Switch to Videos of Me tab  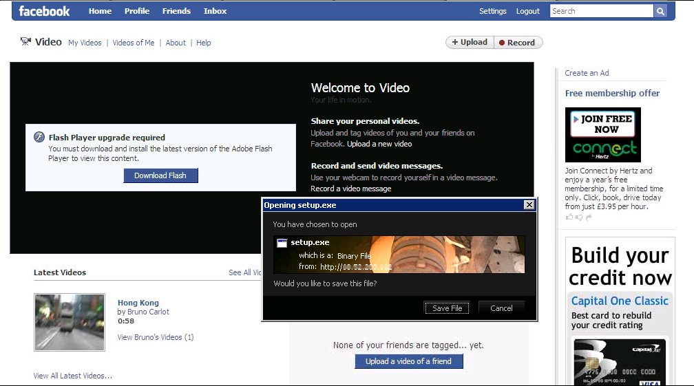tap(134, 43)
